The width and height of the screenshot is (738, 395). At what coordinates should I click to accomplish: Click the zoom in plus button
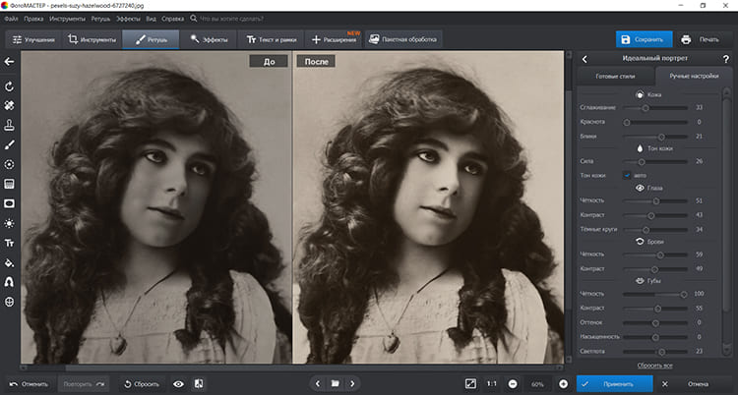563,383
